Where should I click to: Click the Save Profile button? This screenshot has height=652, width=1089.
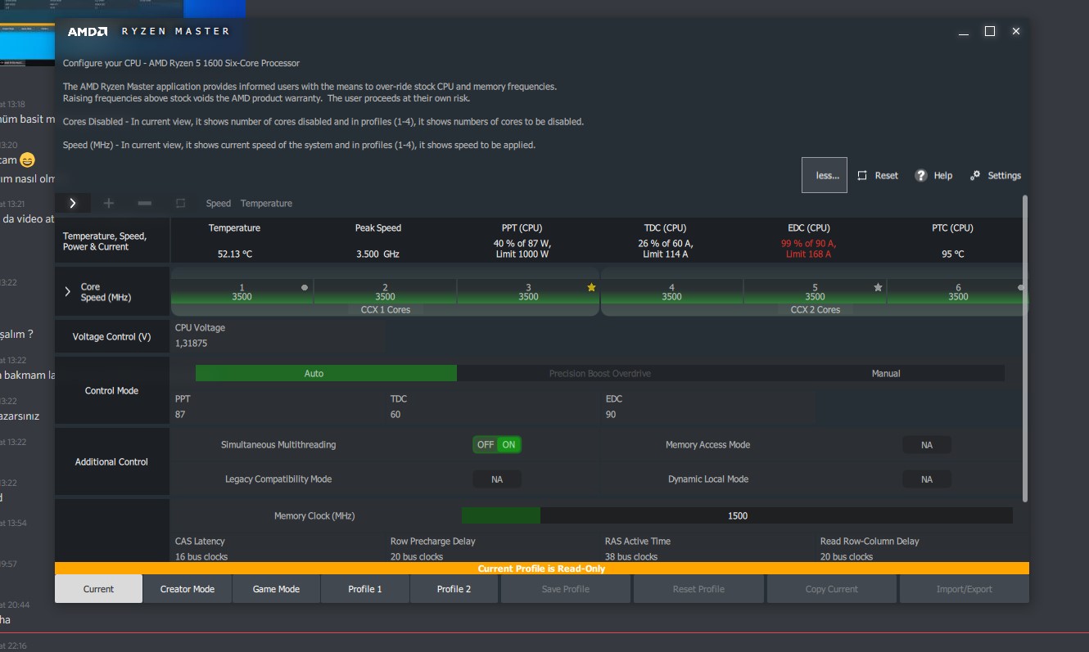[x=566, y=589]
